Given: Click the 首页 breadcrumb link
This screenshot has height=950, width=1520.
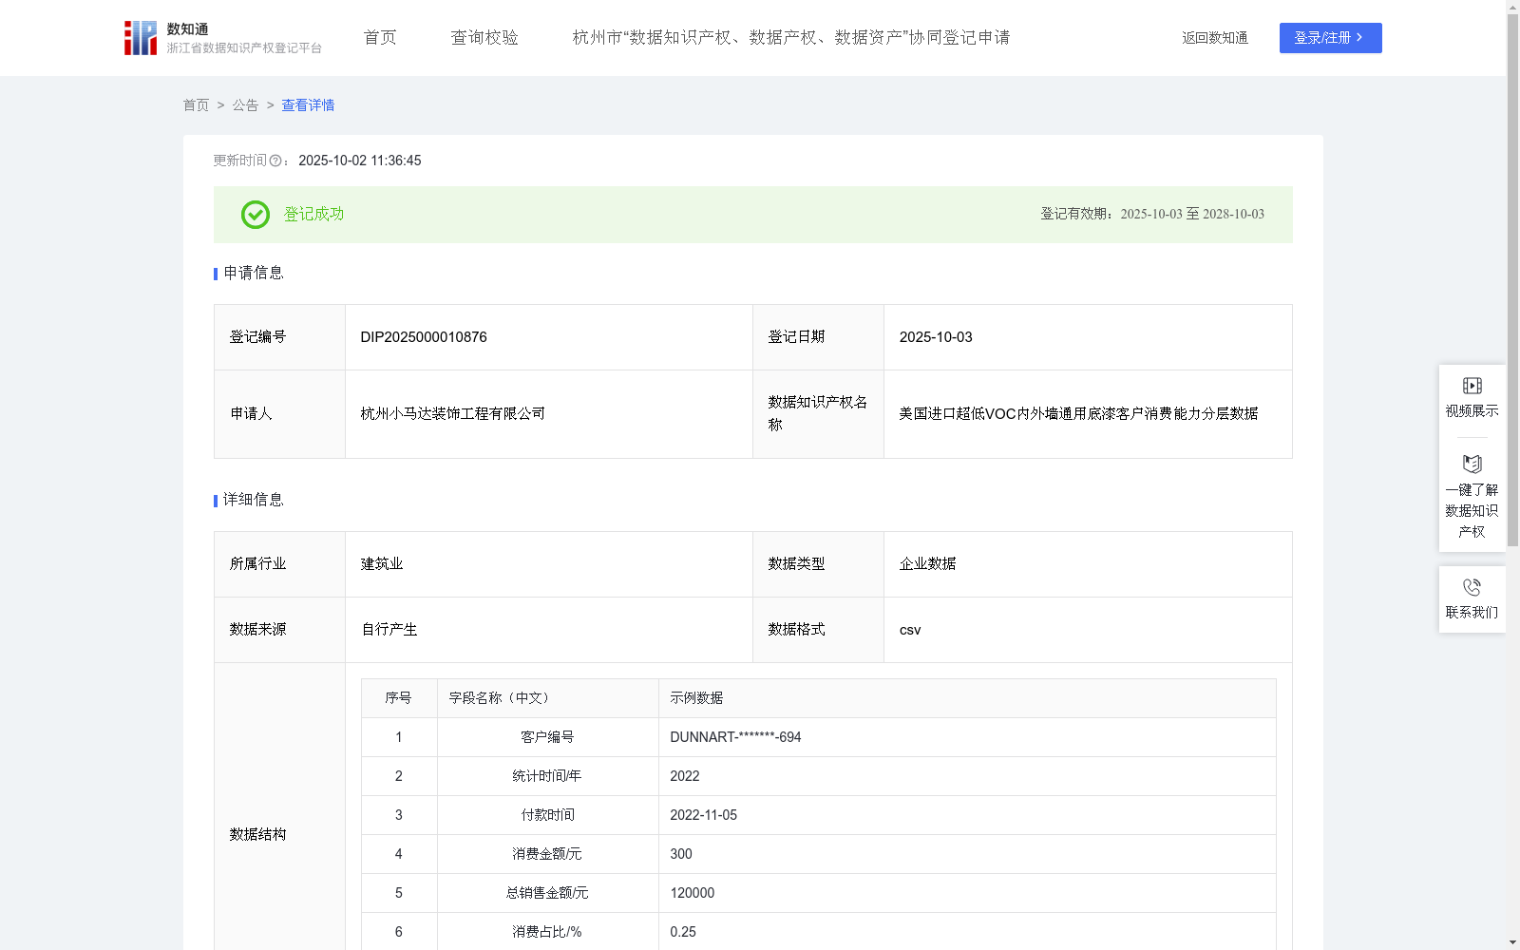Looking at the screenshot, I should click(196, 105).
